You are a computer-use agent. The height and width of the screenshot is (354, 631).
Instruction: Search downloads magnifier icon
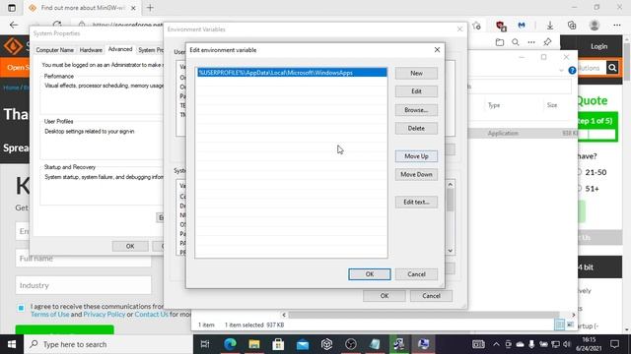[x=516, y=42]
